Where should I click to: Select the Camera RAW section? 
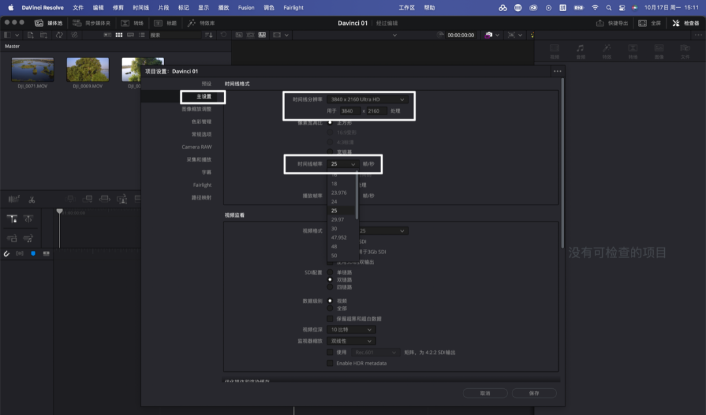(x=196, y=147)
